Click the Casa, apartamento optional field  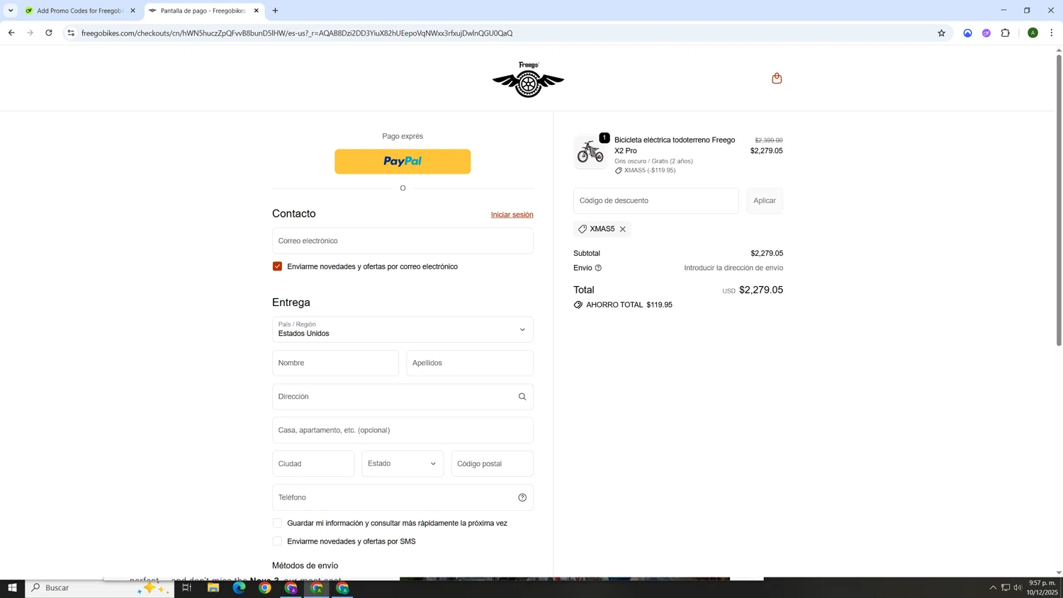pos(403,430)
